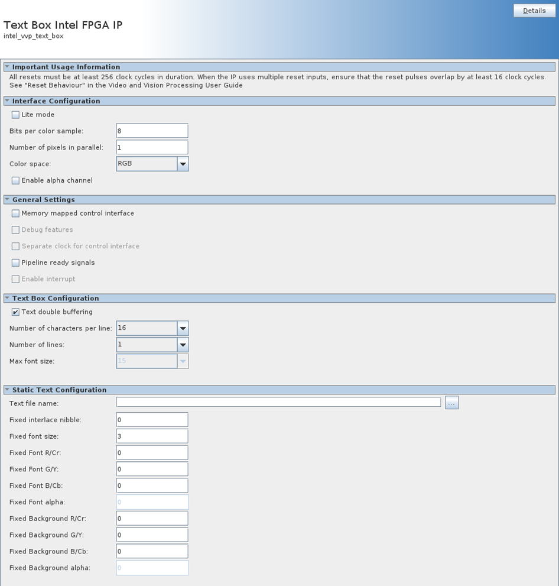
Task: Toggle the Enable interrupt checkbox
Action: click(x=15, y=279)
